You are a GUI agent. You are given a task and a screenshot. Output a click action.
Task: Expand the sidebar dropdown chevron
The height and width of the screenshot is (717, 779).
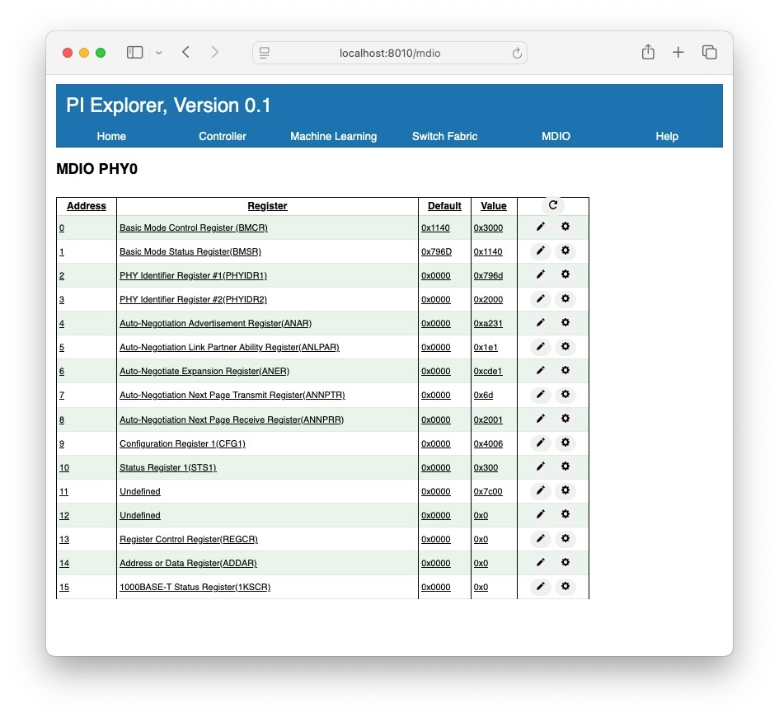(159, 53)
